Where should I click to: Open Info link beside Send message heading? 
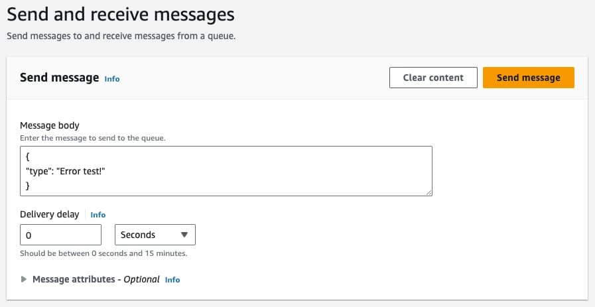[112, 79]
